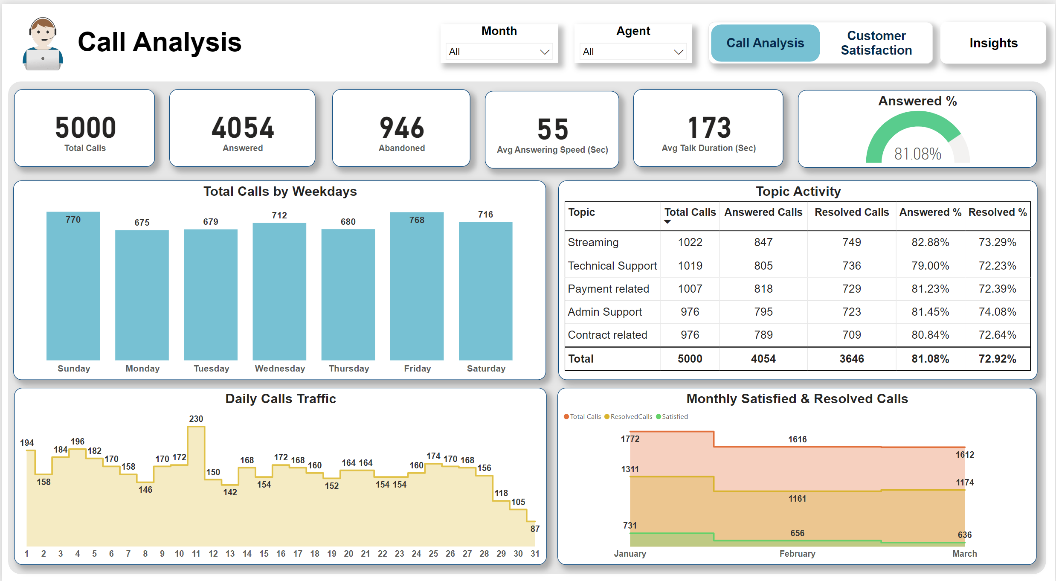The height and width of the screenshot is (581, 1056).
Task: Click the Answered Calls column header
Action: (x=763, y=212)
